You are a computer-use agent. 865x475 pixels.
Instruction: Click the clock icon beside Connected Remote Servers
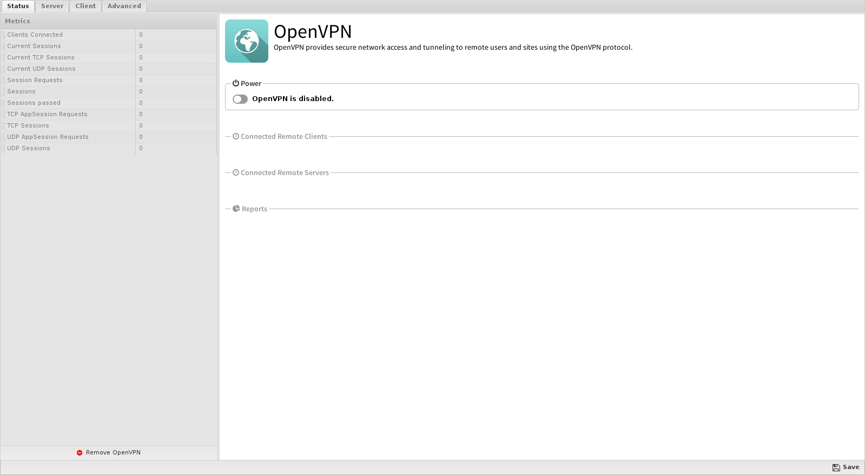point(236,172)
